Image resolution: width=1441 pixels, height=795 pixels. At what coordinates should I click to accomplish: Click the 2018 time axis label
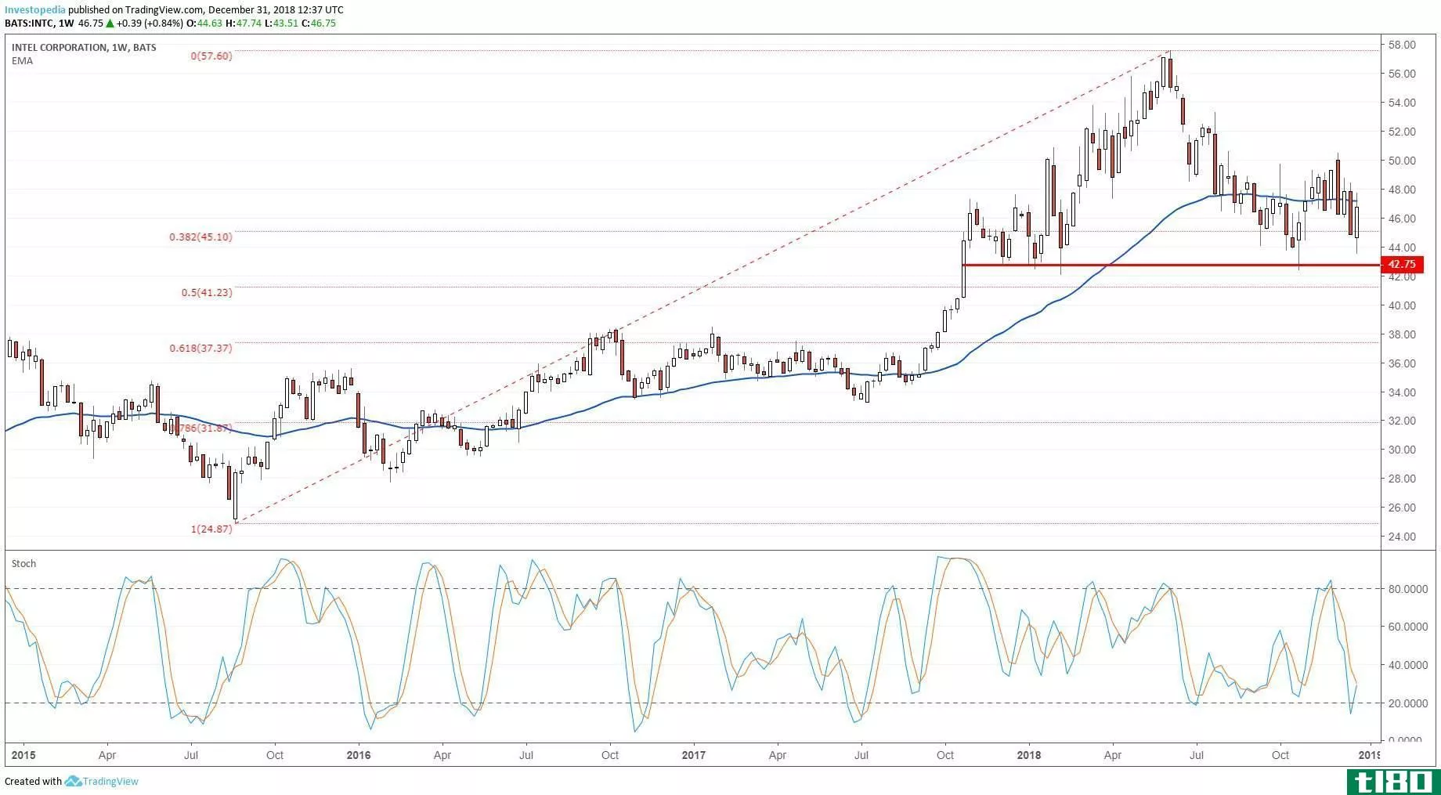1029,755
